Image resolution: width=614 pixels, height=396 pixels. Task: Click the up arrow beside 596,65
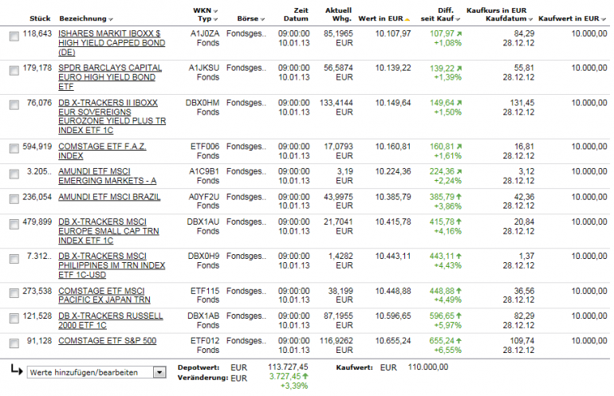[459, 316]
